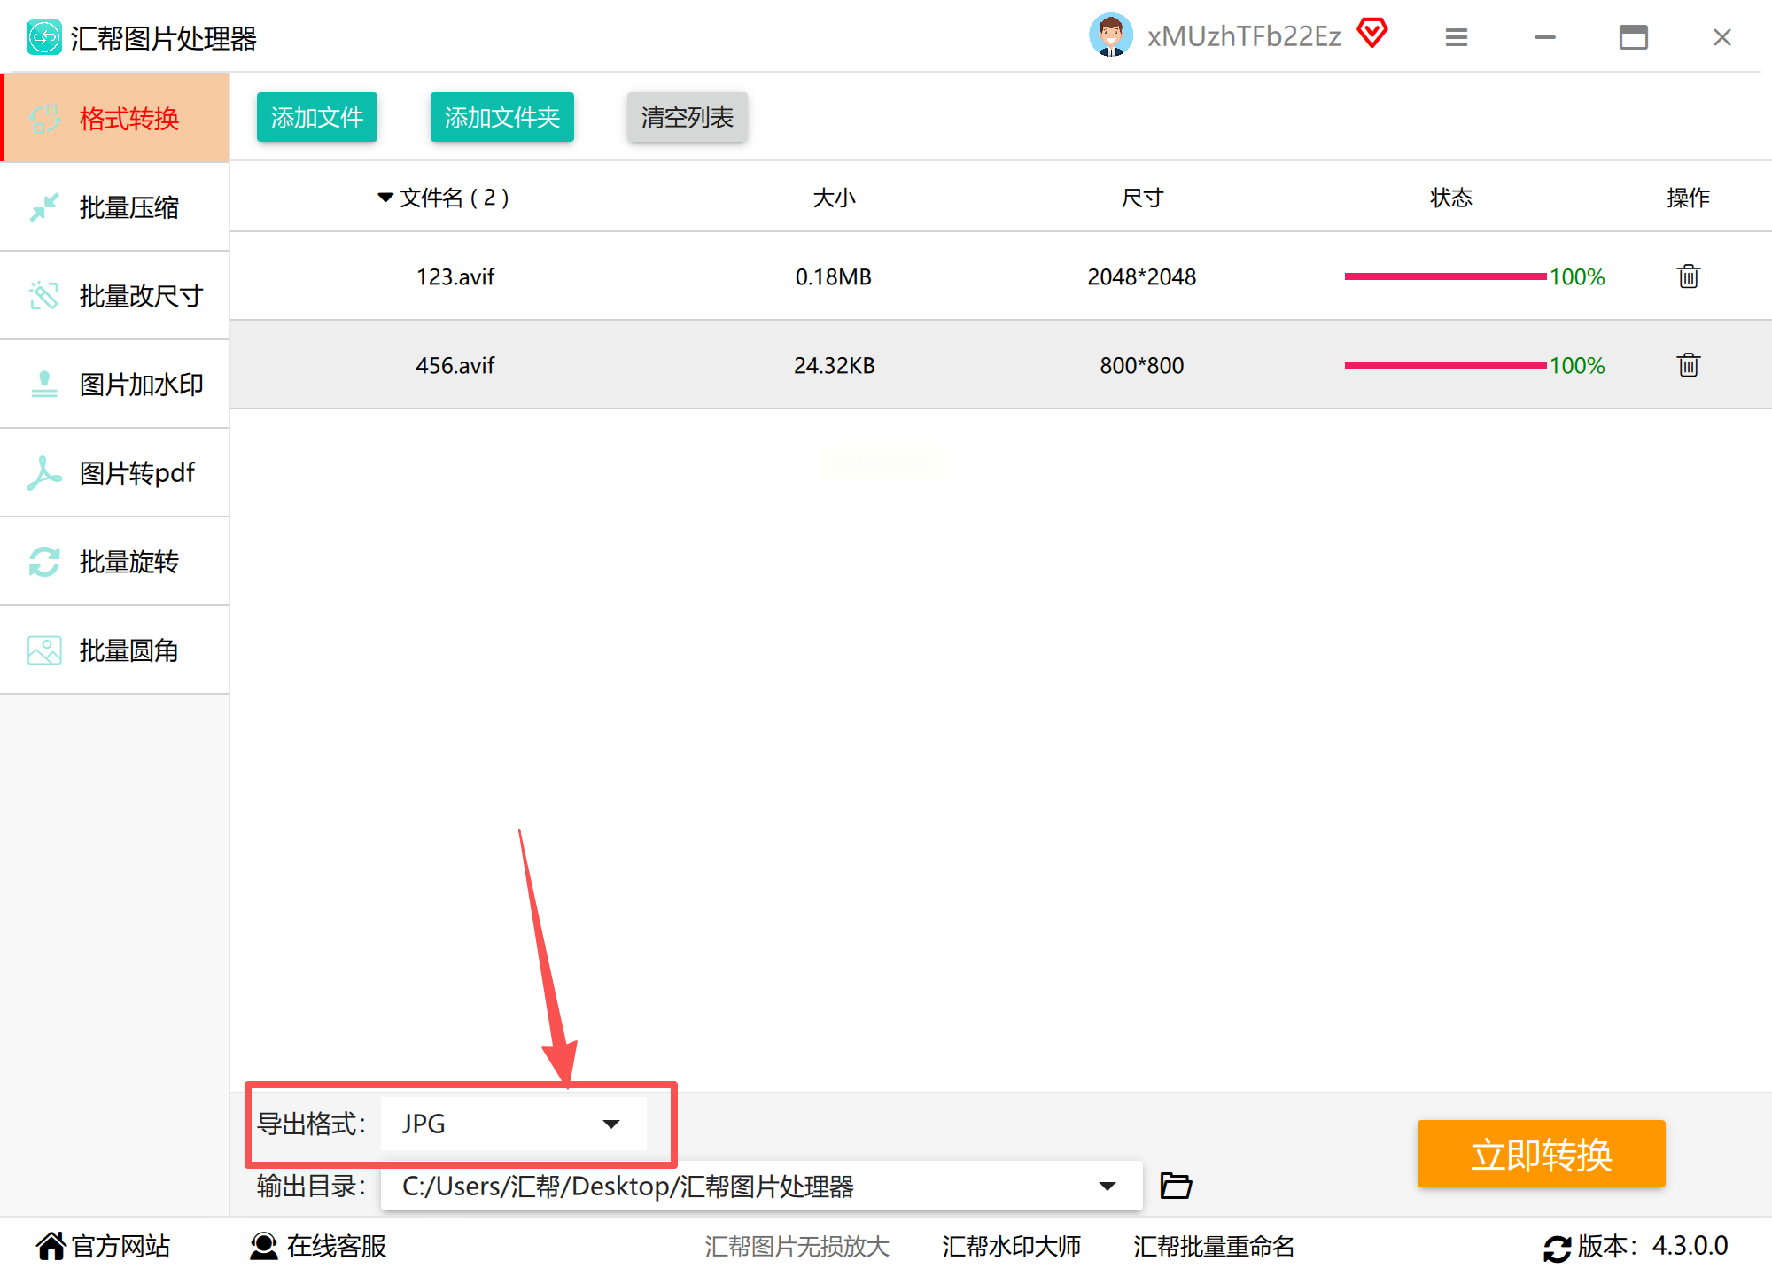Open the hamburger menu icon

point(1457,37)
